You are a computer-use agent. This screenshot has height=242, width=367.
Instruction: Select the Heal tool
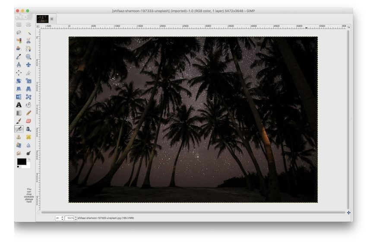click(x=28, y=137)
